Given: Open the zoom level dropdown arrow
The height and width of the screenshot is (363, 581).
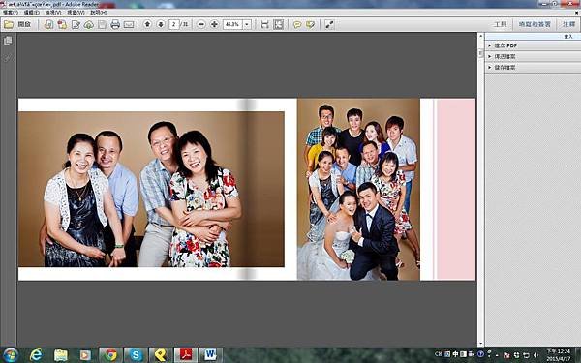Looking at the screenshot, I should [x=247, y=24].
